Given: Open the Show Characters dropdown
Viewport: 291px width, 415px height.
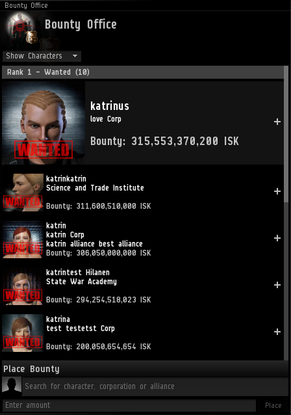Looking at the screenshot, I should [x=42, y=56].
